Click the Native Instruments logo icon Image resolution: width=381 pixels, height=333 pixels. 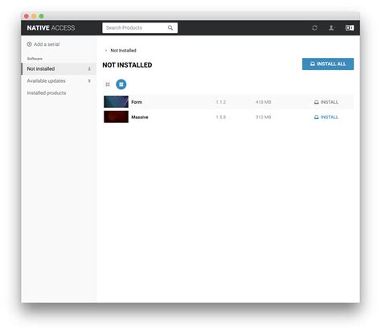(x=350, y=27)
